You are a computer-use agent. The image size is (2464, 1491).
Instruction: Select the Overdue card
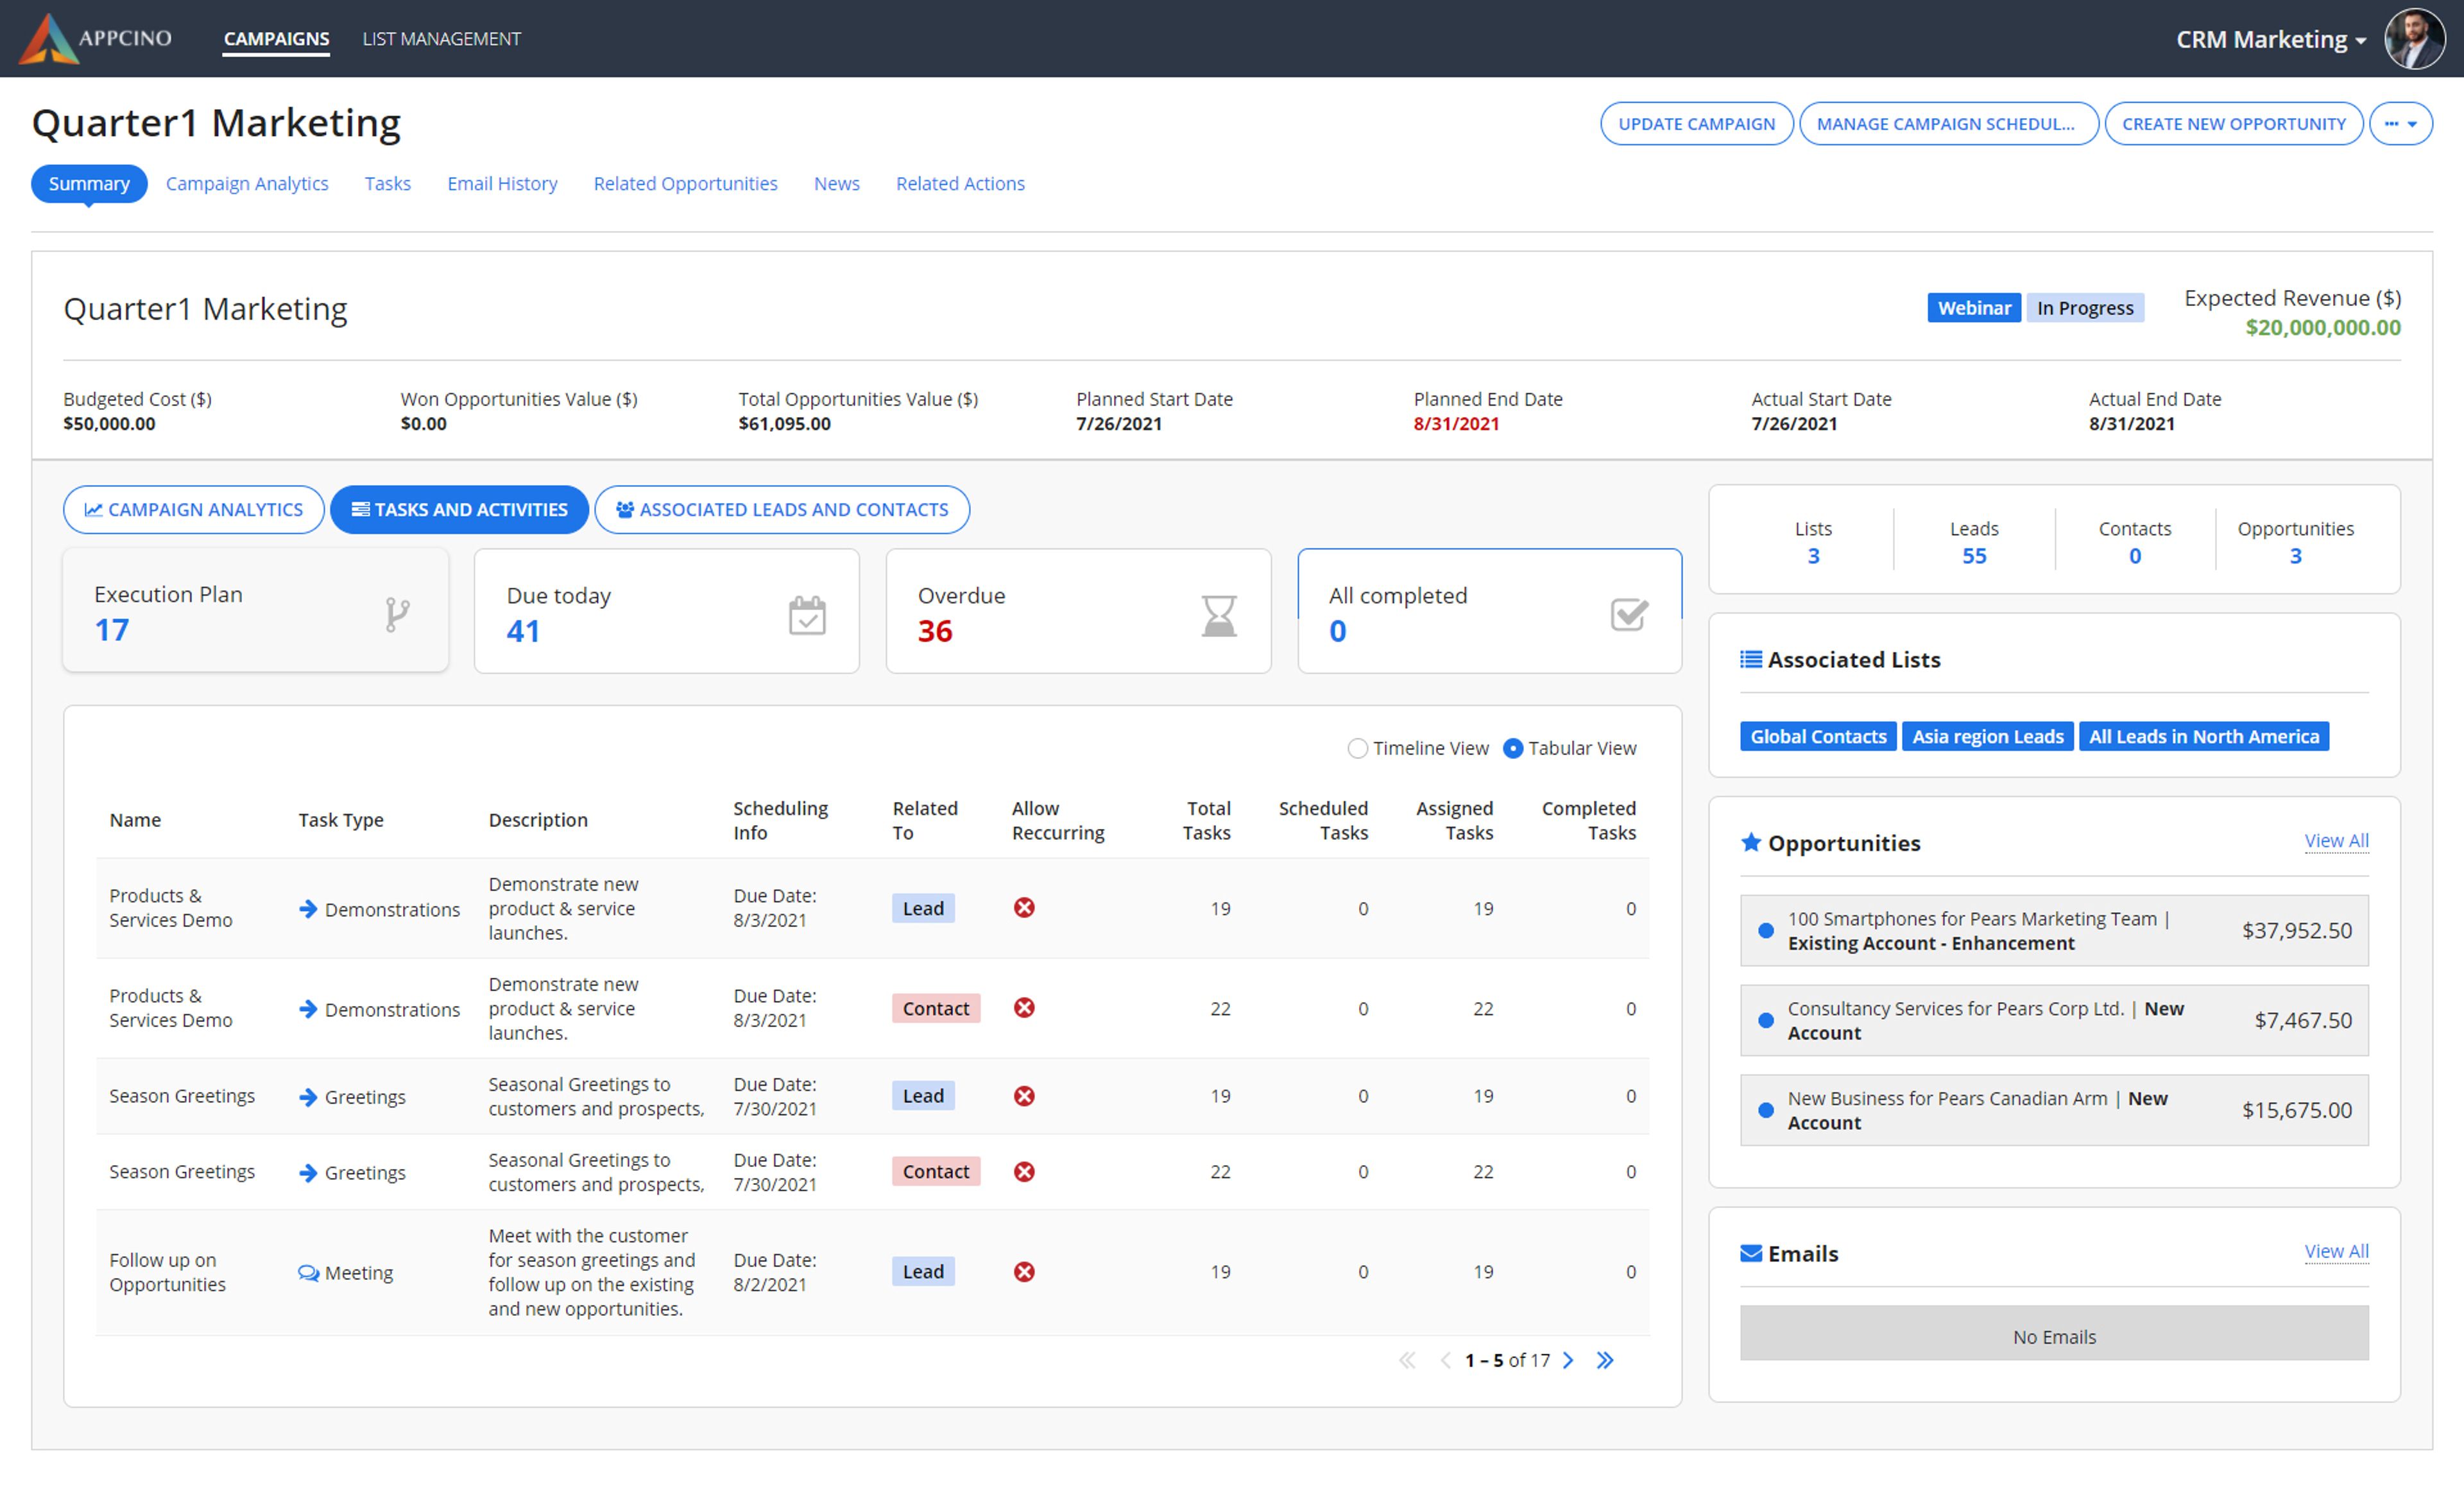point(1078,611)
